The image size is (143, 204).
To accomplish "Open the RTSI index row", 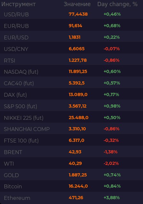I will click(72, 60).
